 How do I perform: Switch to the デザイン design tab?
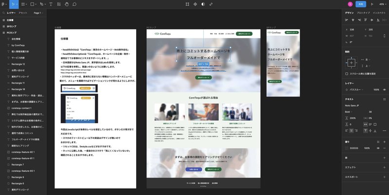[x=349, y=13]
